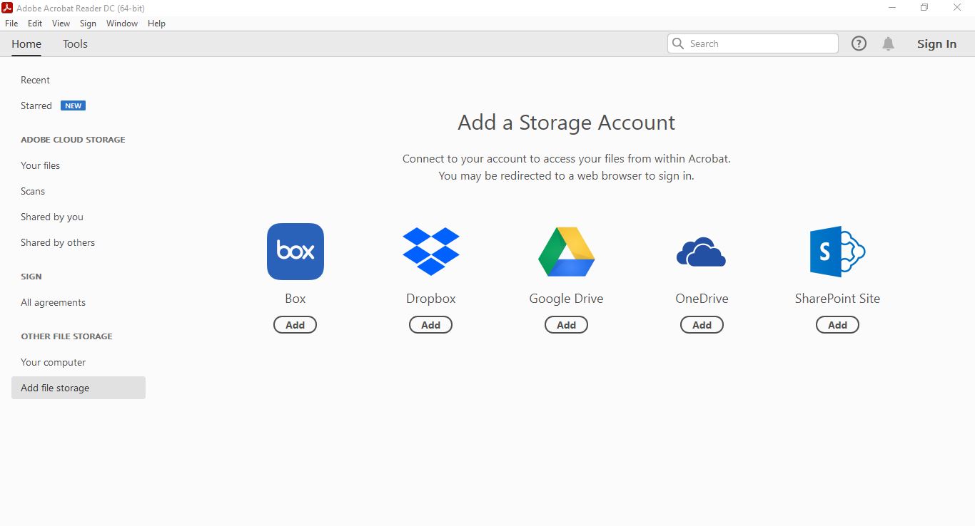This screenshot has width=975, height=526.
Task: Open the Edit menu
Action: [x=35, y=24]
